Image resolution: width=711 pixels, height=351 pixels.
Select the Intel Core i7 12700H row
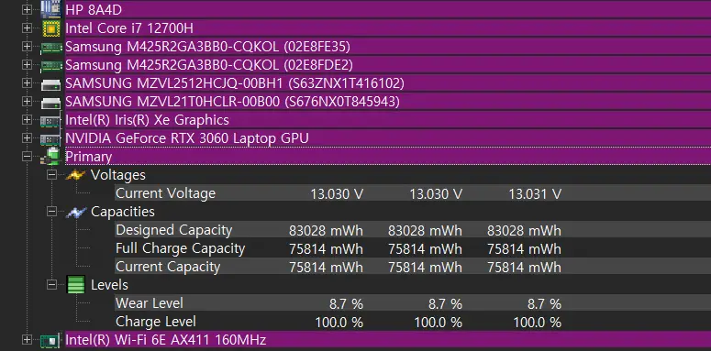pyautogui.click(x=388, y=28)
